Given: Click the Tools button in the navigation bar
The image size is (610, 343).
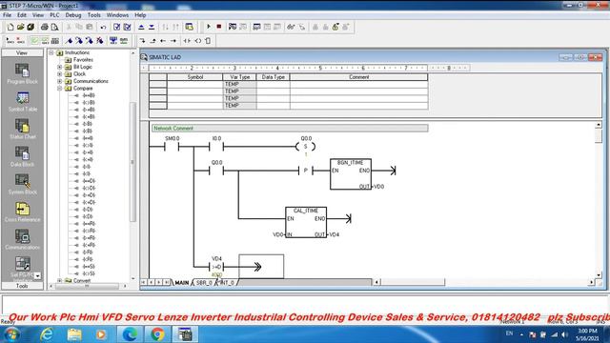Looking at the screenshot, I should point(22,286).
